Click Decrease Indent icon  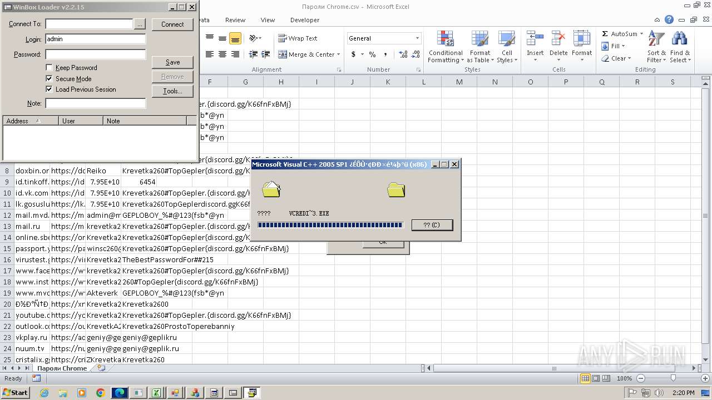pyautogui.click(x=253, y=54)
